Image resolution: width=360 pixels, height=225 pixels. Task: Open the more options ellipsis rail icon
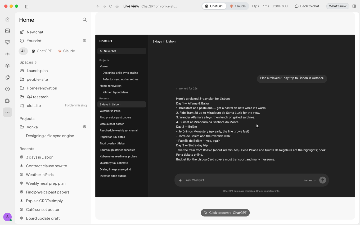[x=7, y=112]
